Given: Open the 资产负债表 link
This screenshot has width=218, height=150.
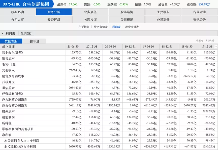Looking at the screenshot, I should click(101, 27).
